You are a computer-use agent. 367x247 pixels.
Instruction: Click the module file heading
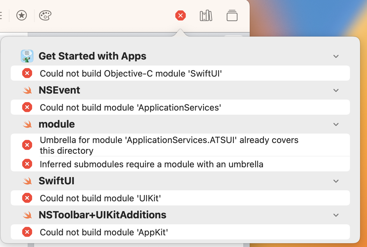click(57, 124)
